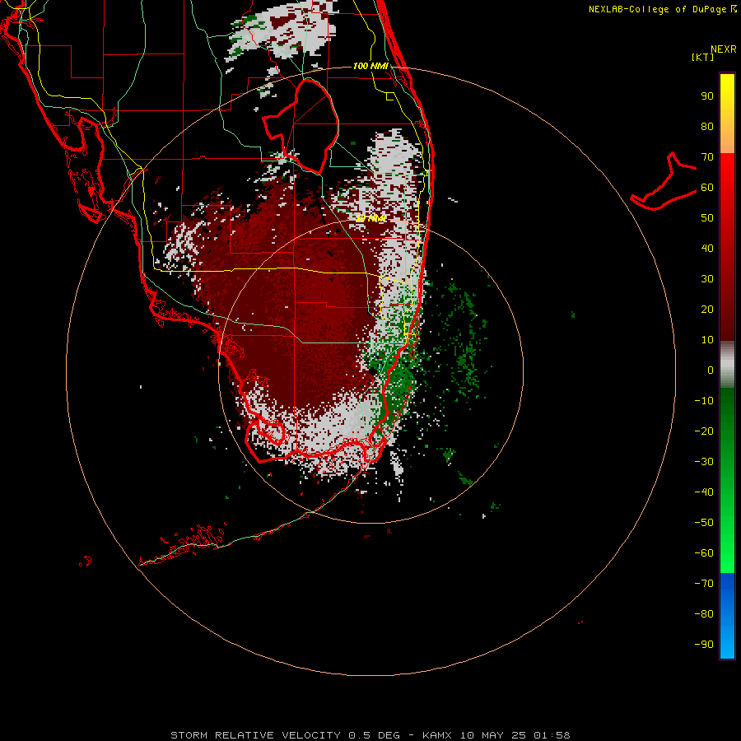
Task: Click the [KT] units label
Action: click(703, 57)
